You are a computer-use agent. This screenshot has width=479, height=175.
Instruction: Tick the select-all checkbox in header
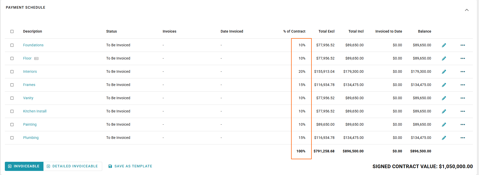coord(12,32)
